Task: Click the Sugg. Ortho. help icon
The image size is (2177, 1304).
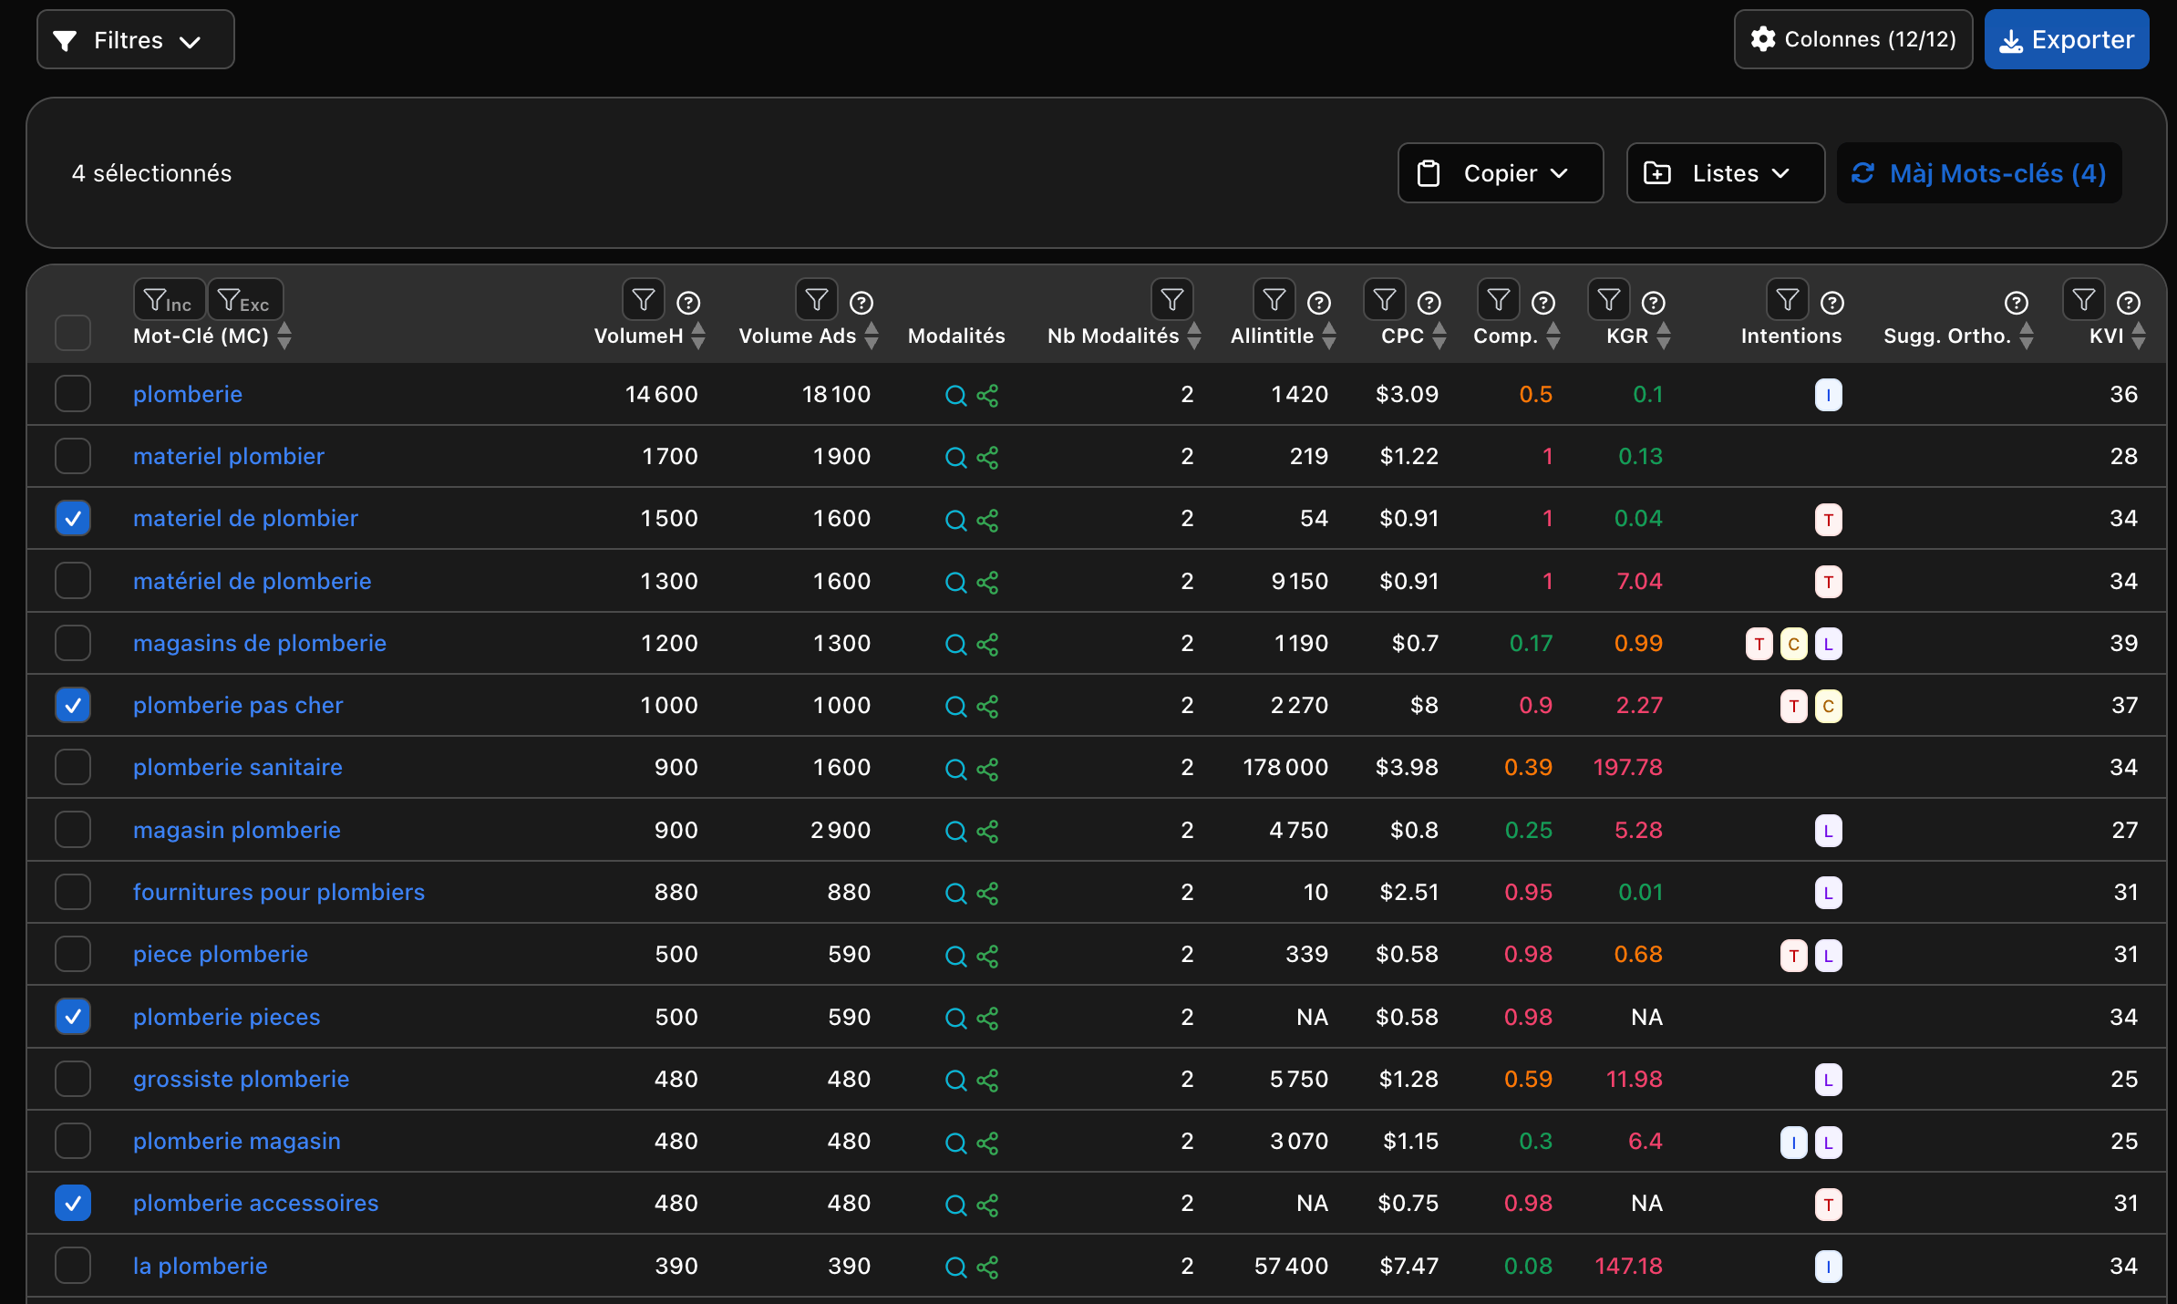Action: (2016, 303)
